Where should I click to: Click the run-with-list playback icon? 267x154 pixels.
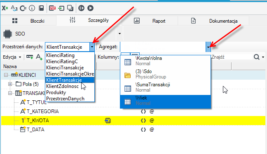tap(82, 8)
